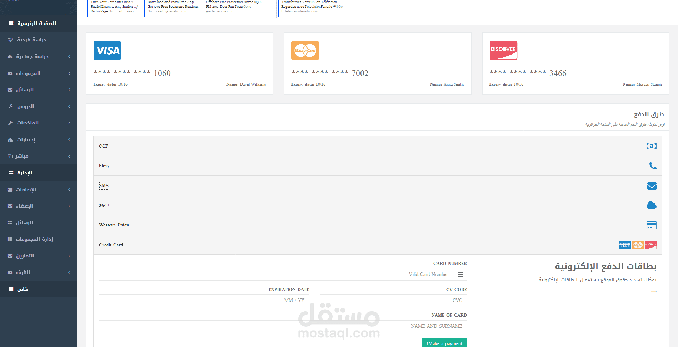The width and height of the screenshot is (678, 347).
Task: Expand the إختبارات submenu arrow
Action: tap(69, 140)
